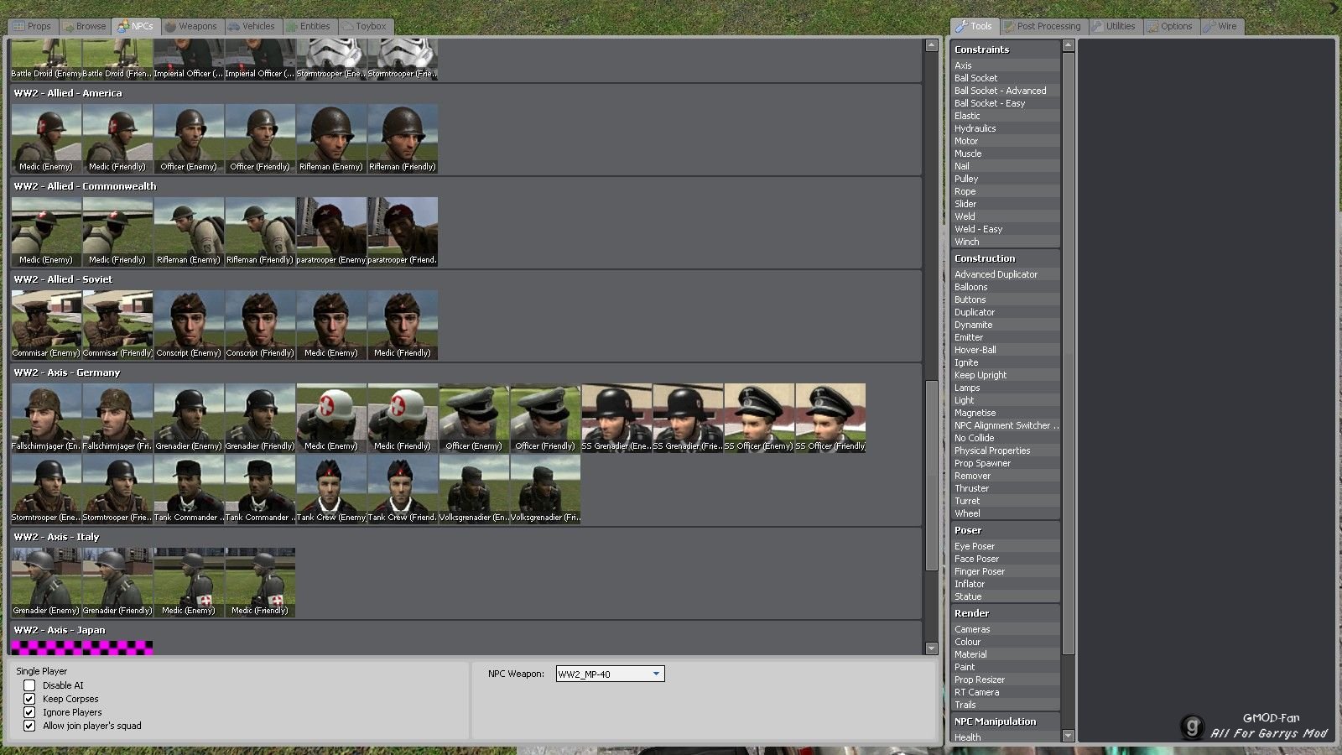This screenshot has width=1342, height=755.
Task: Spawn the American Rifleman (Enemy) NPC
Action: [x=331, y=138]
